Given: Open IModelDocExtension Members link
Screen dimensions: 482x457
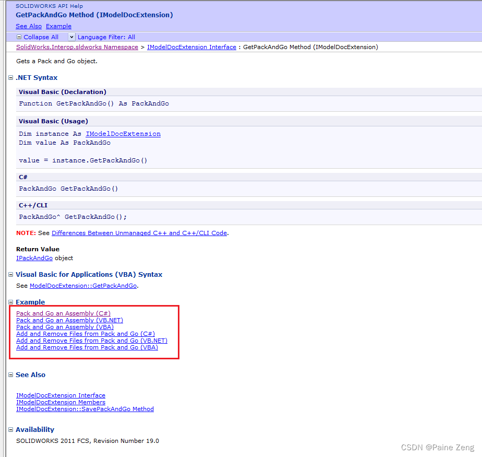Looking at the screenshot, I should pos(61,402).
